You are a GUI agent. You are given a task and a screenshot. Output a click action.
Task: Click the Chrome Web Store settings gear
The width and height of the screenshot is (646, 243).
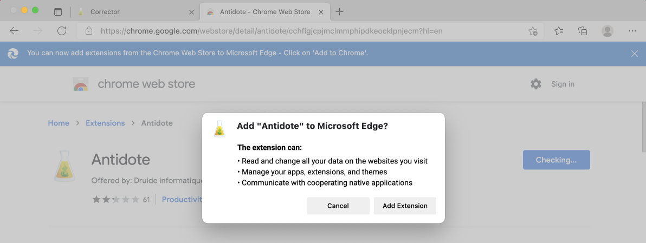pos(535,84)
